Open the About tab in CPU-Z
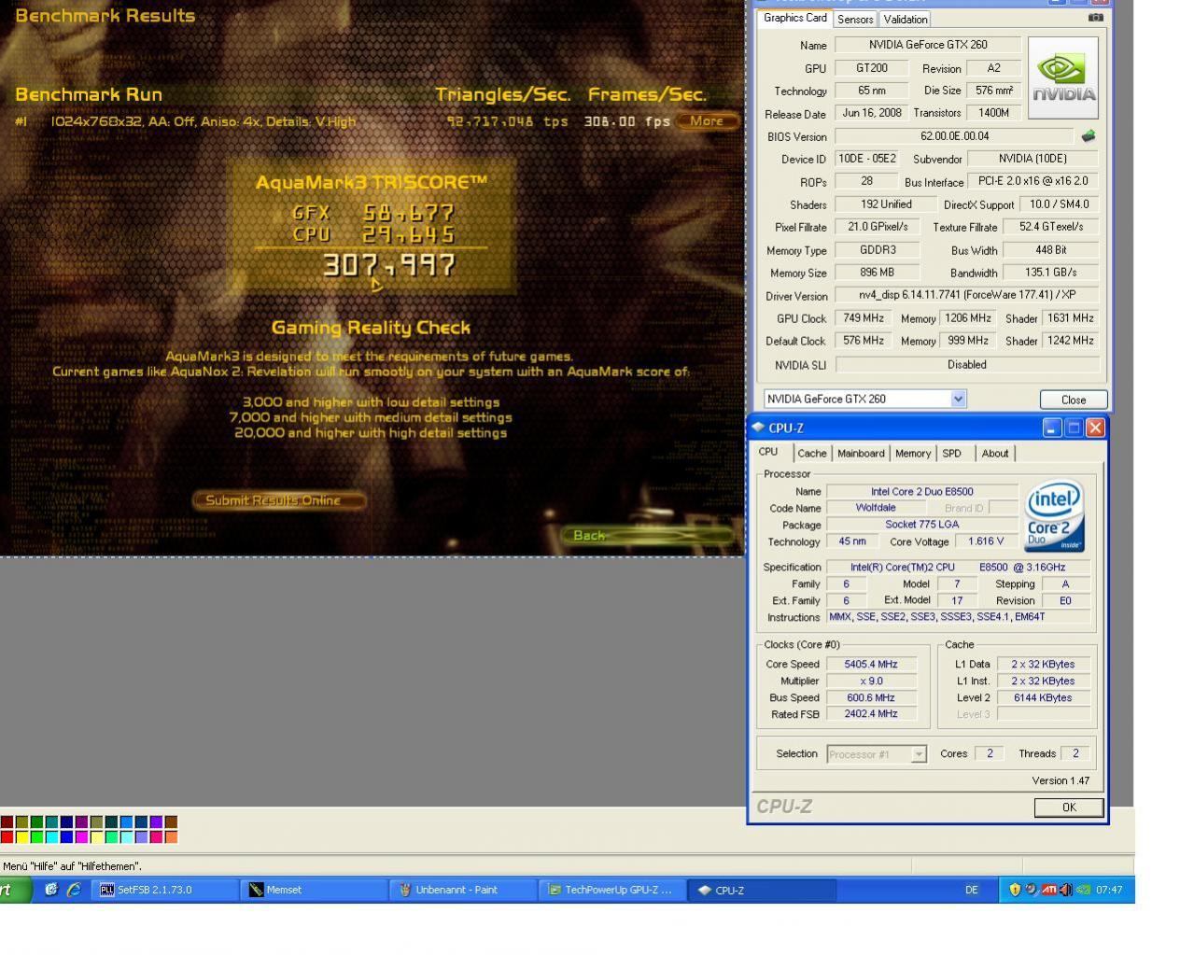The width and height of the screenshot is (1194, 955). coord(994,454)
